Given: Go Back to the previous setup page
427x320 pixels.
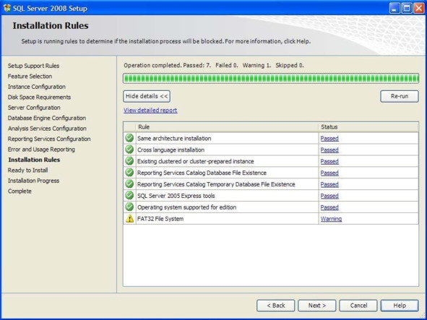Looking at the screenshot, I should pyautogui.click(x=275, y=306).
